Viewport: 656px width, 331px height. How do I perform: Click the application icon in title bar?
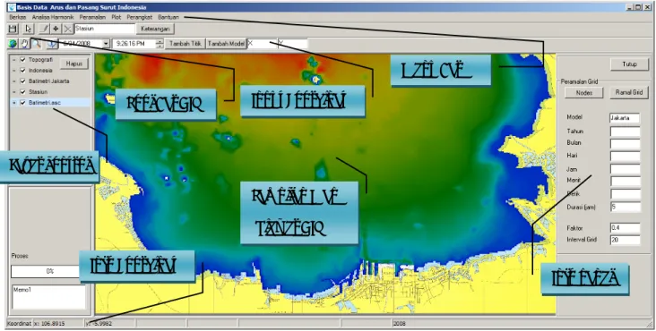click(12, 7)
